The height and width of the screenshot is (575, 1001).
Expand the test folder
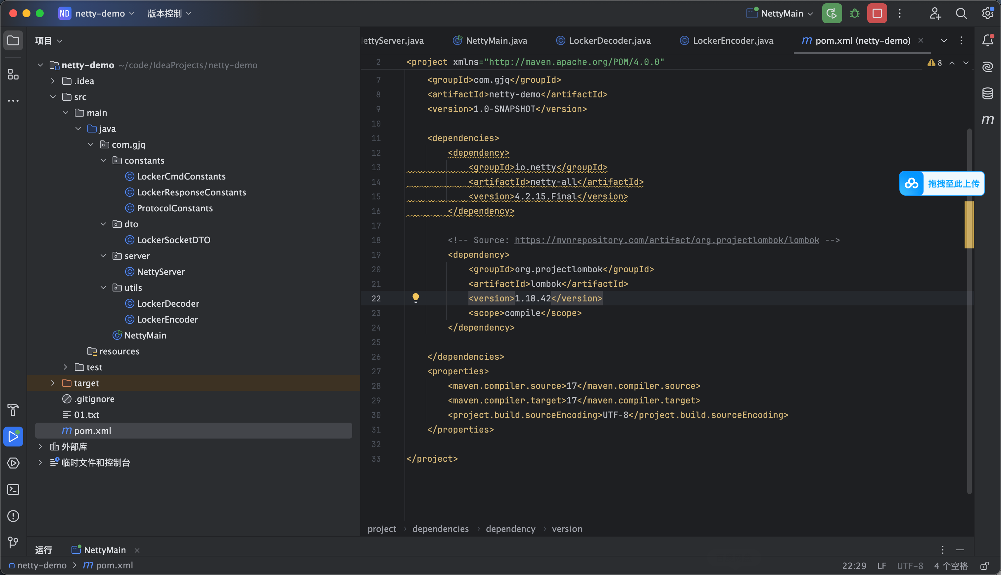coord(66,367)
